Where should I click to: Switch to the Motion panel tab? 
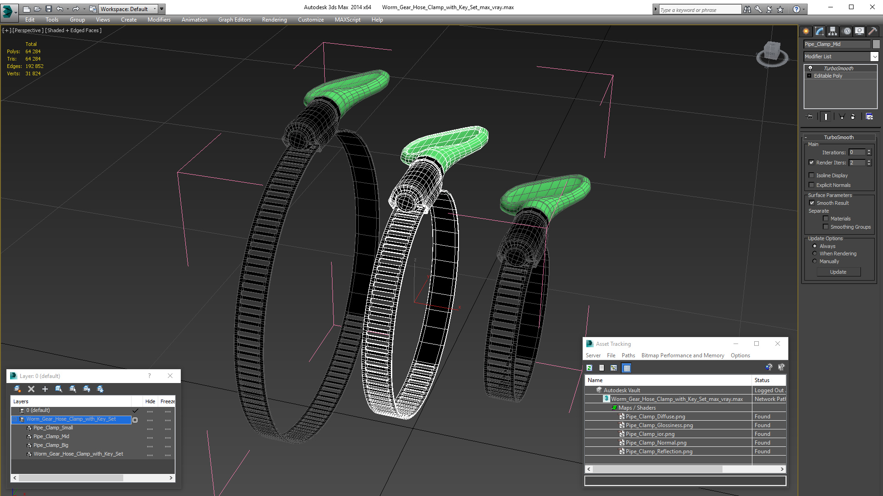click(x=846, y=31)
